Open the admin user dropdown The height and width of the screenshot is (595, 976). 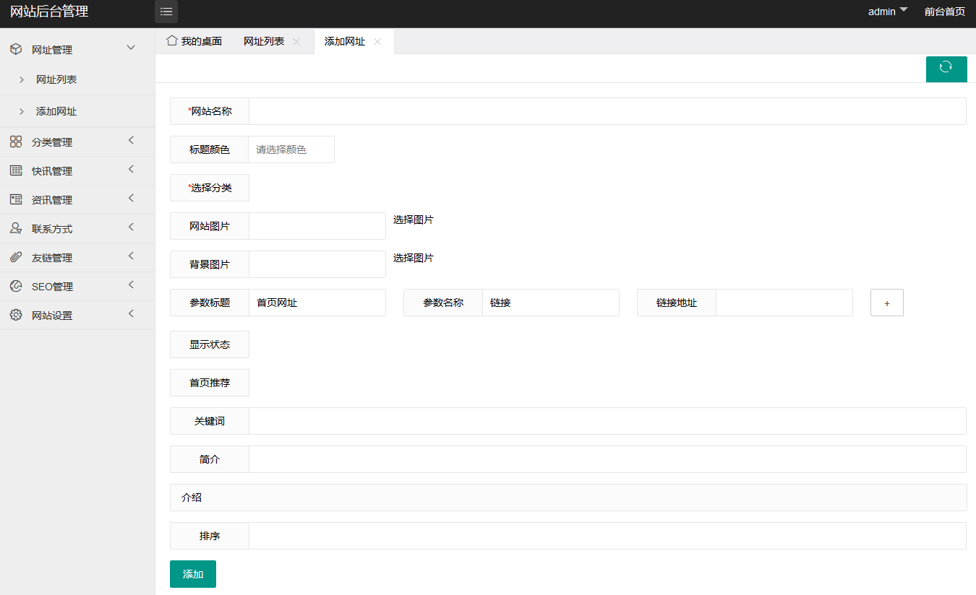pos(887,12)
